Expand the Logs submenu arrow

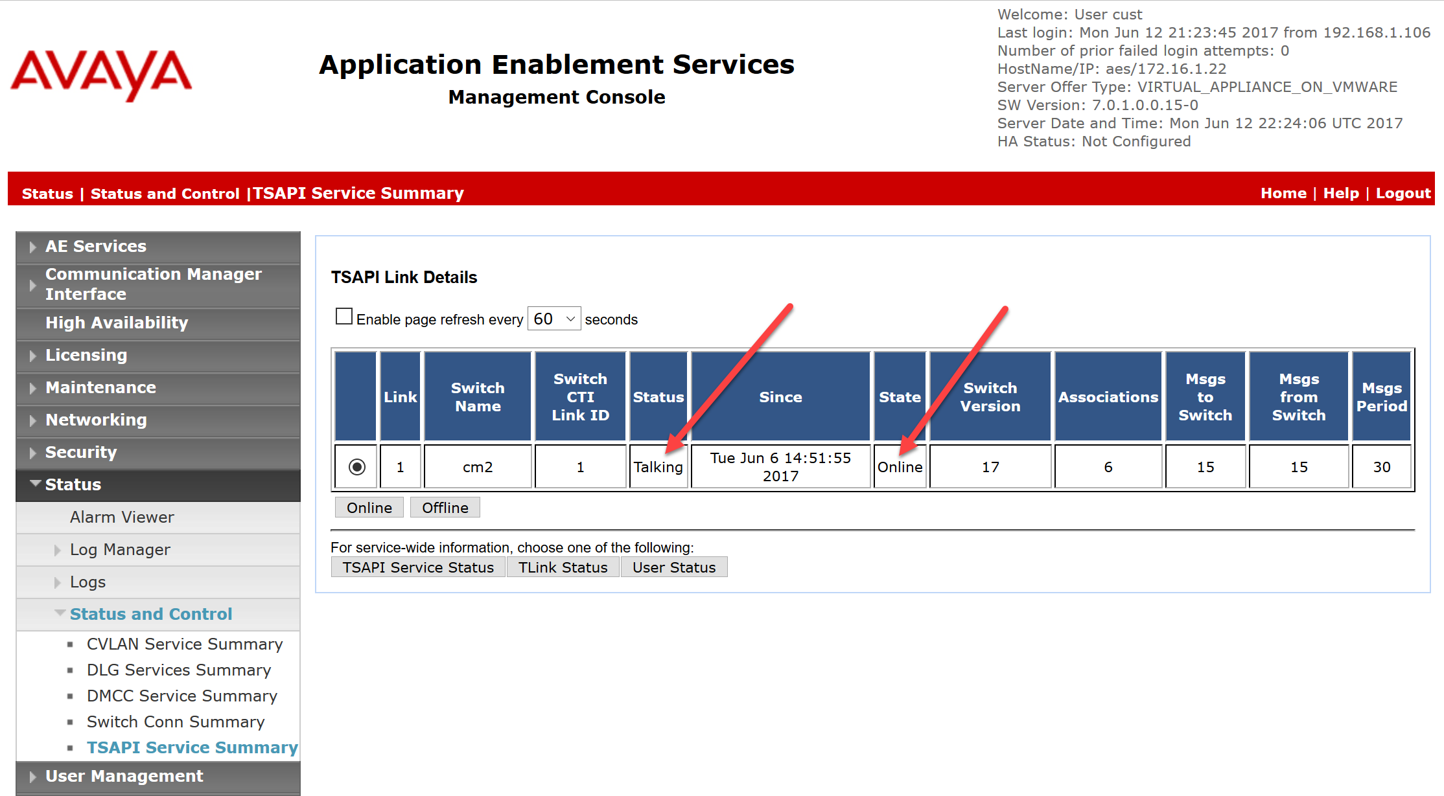pos(58,582)
